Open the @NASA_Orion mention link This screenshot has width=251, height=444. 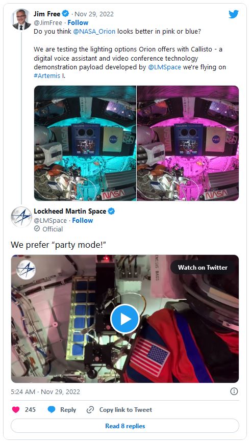coord(94,32)
